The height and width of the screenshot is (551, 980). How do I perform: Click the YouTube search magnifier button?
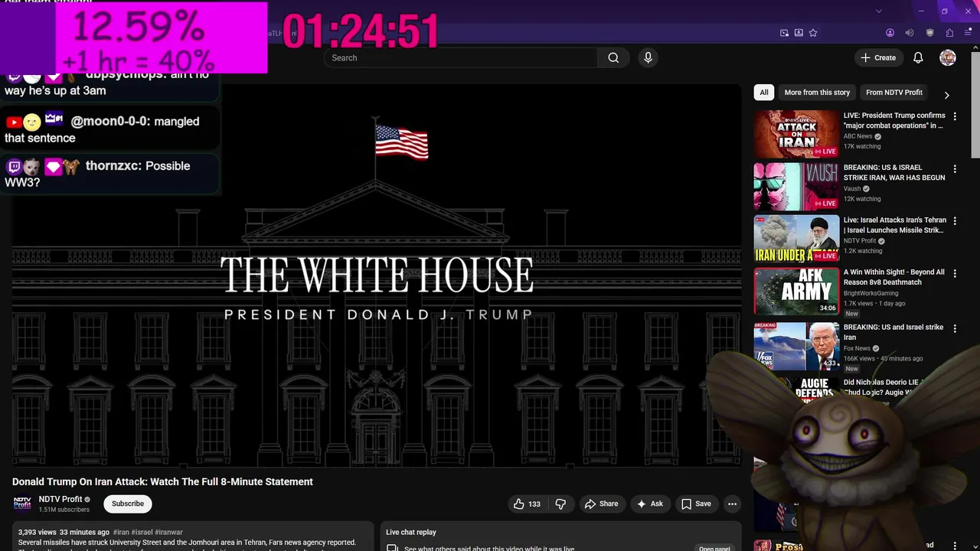(613, 57)
